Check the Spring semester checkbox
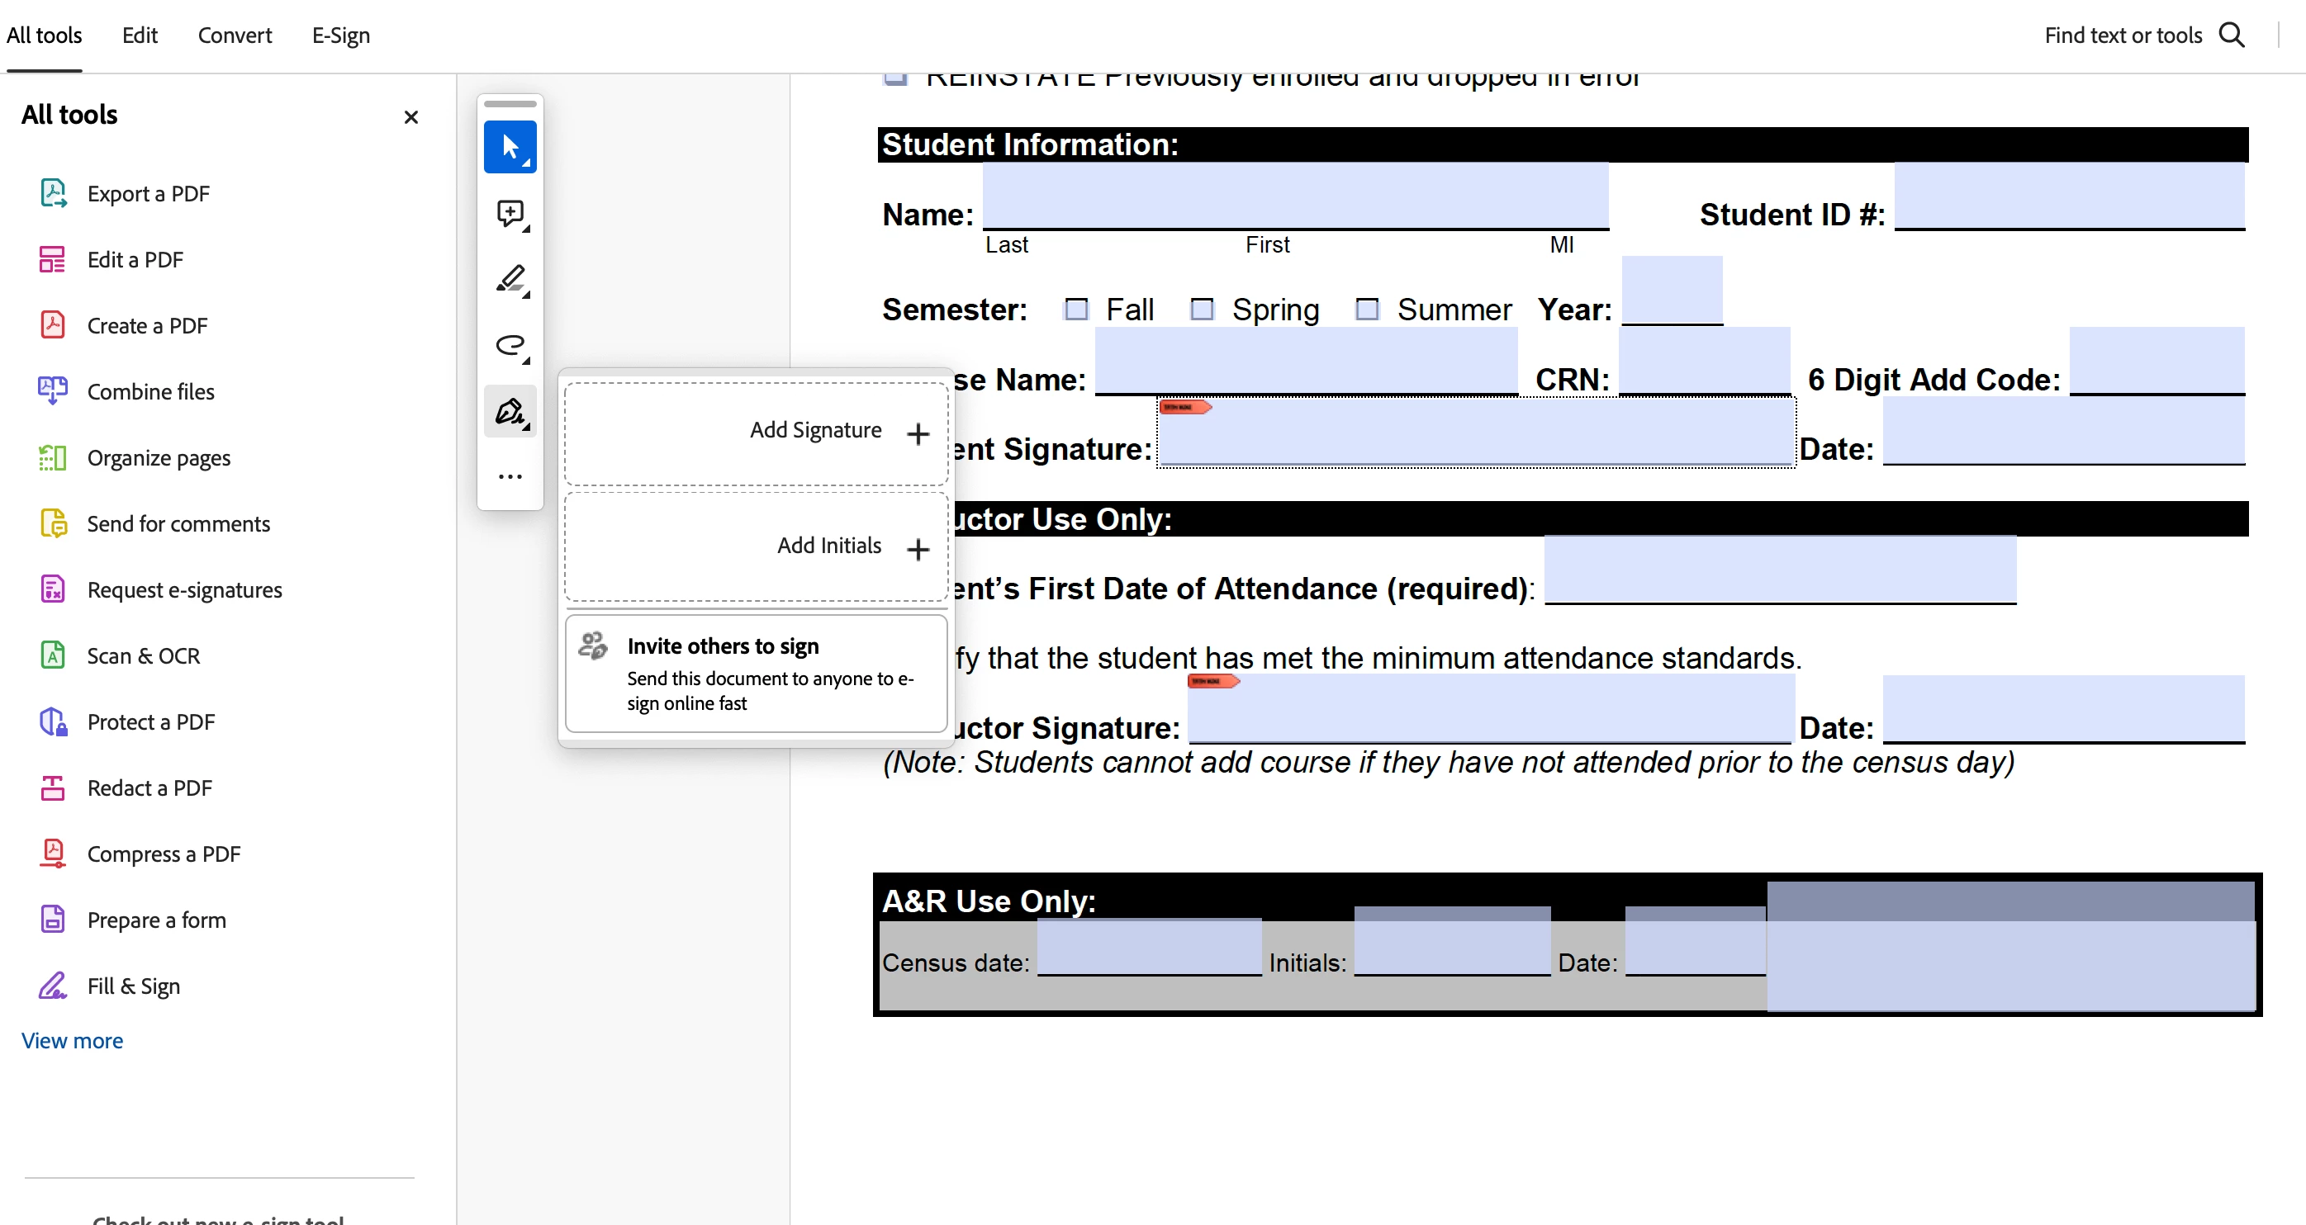Image resolution: width=2306 pixels, height=1225 pixels. tap(1202, 310)
